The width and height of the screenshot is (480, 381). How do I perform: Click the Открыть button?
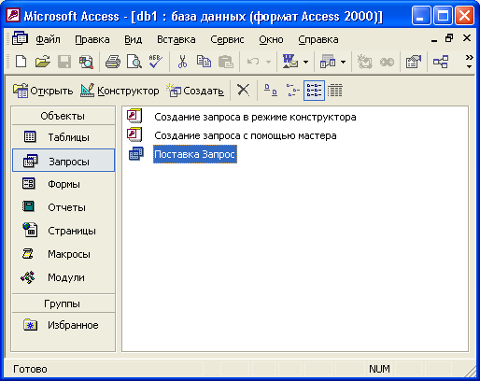[43, 91]
